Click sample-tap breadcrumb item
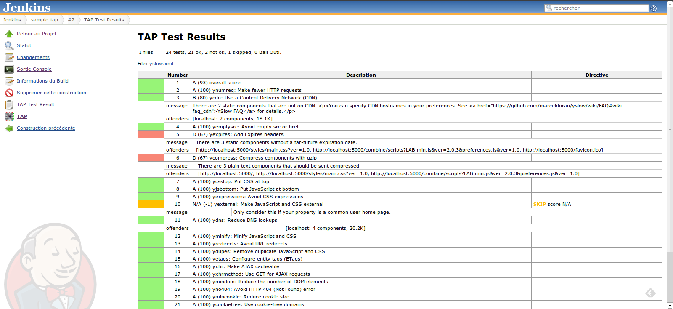This screenshot has width=673, height=309. click(x=45, y=20)
